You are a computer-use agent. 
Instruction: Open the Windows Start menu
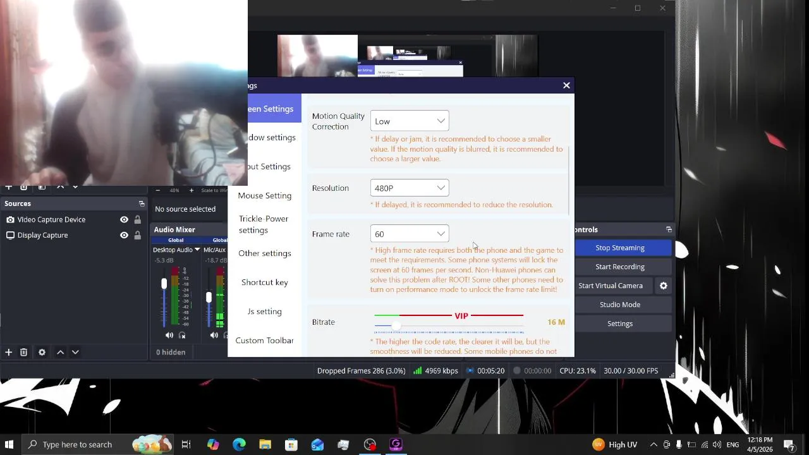click(x=9, y=444)
